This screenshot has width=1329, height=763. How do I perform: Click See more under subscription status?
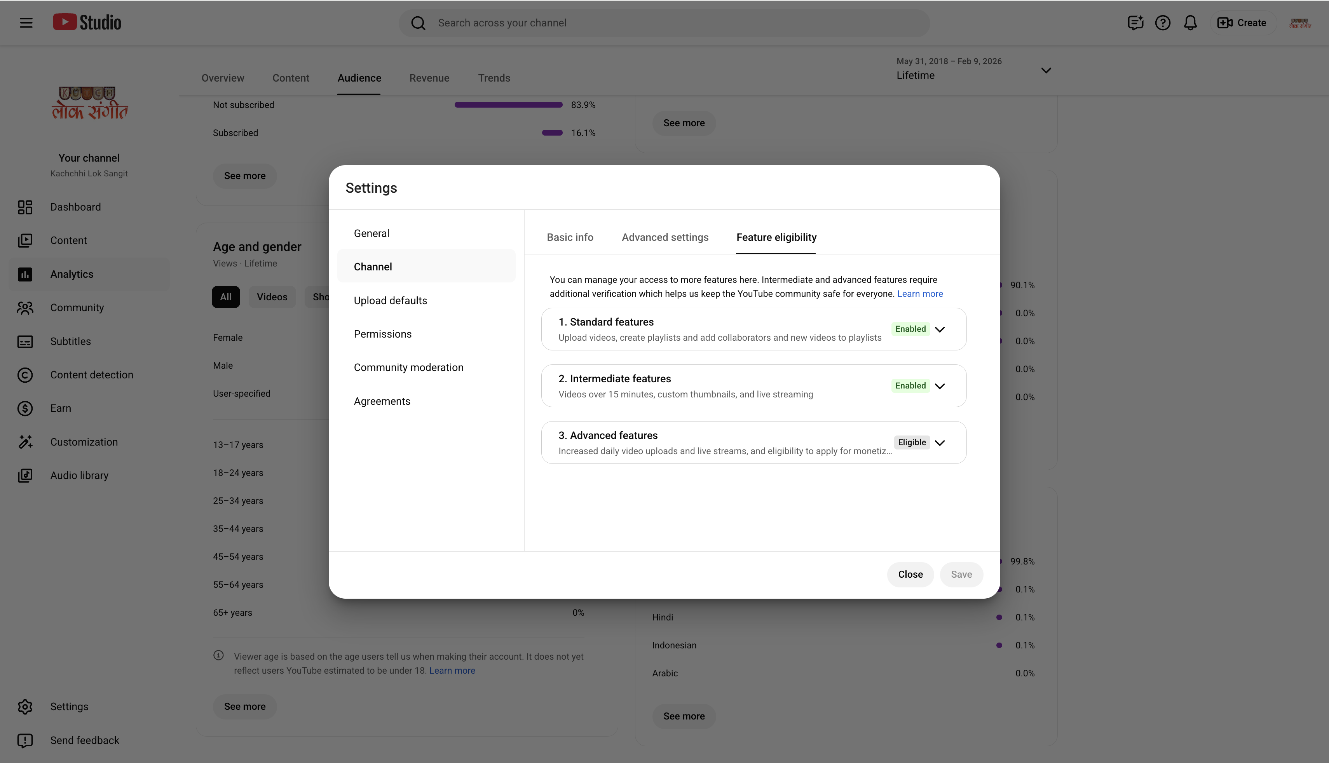click(245, 176)
